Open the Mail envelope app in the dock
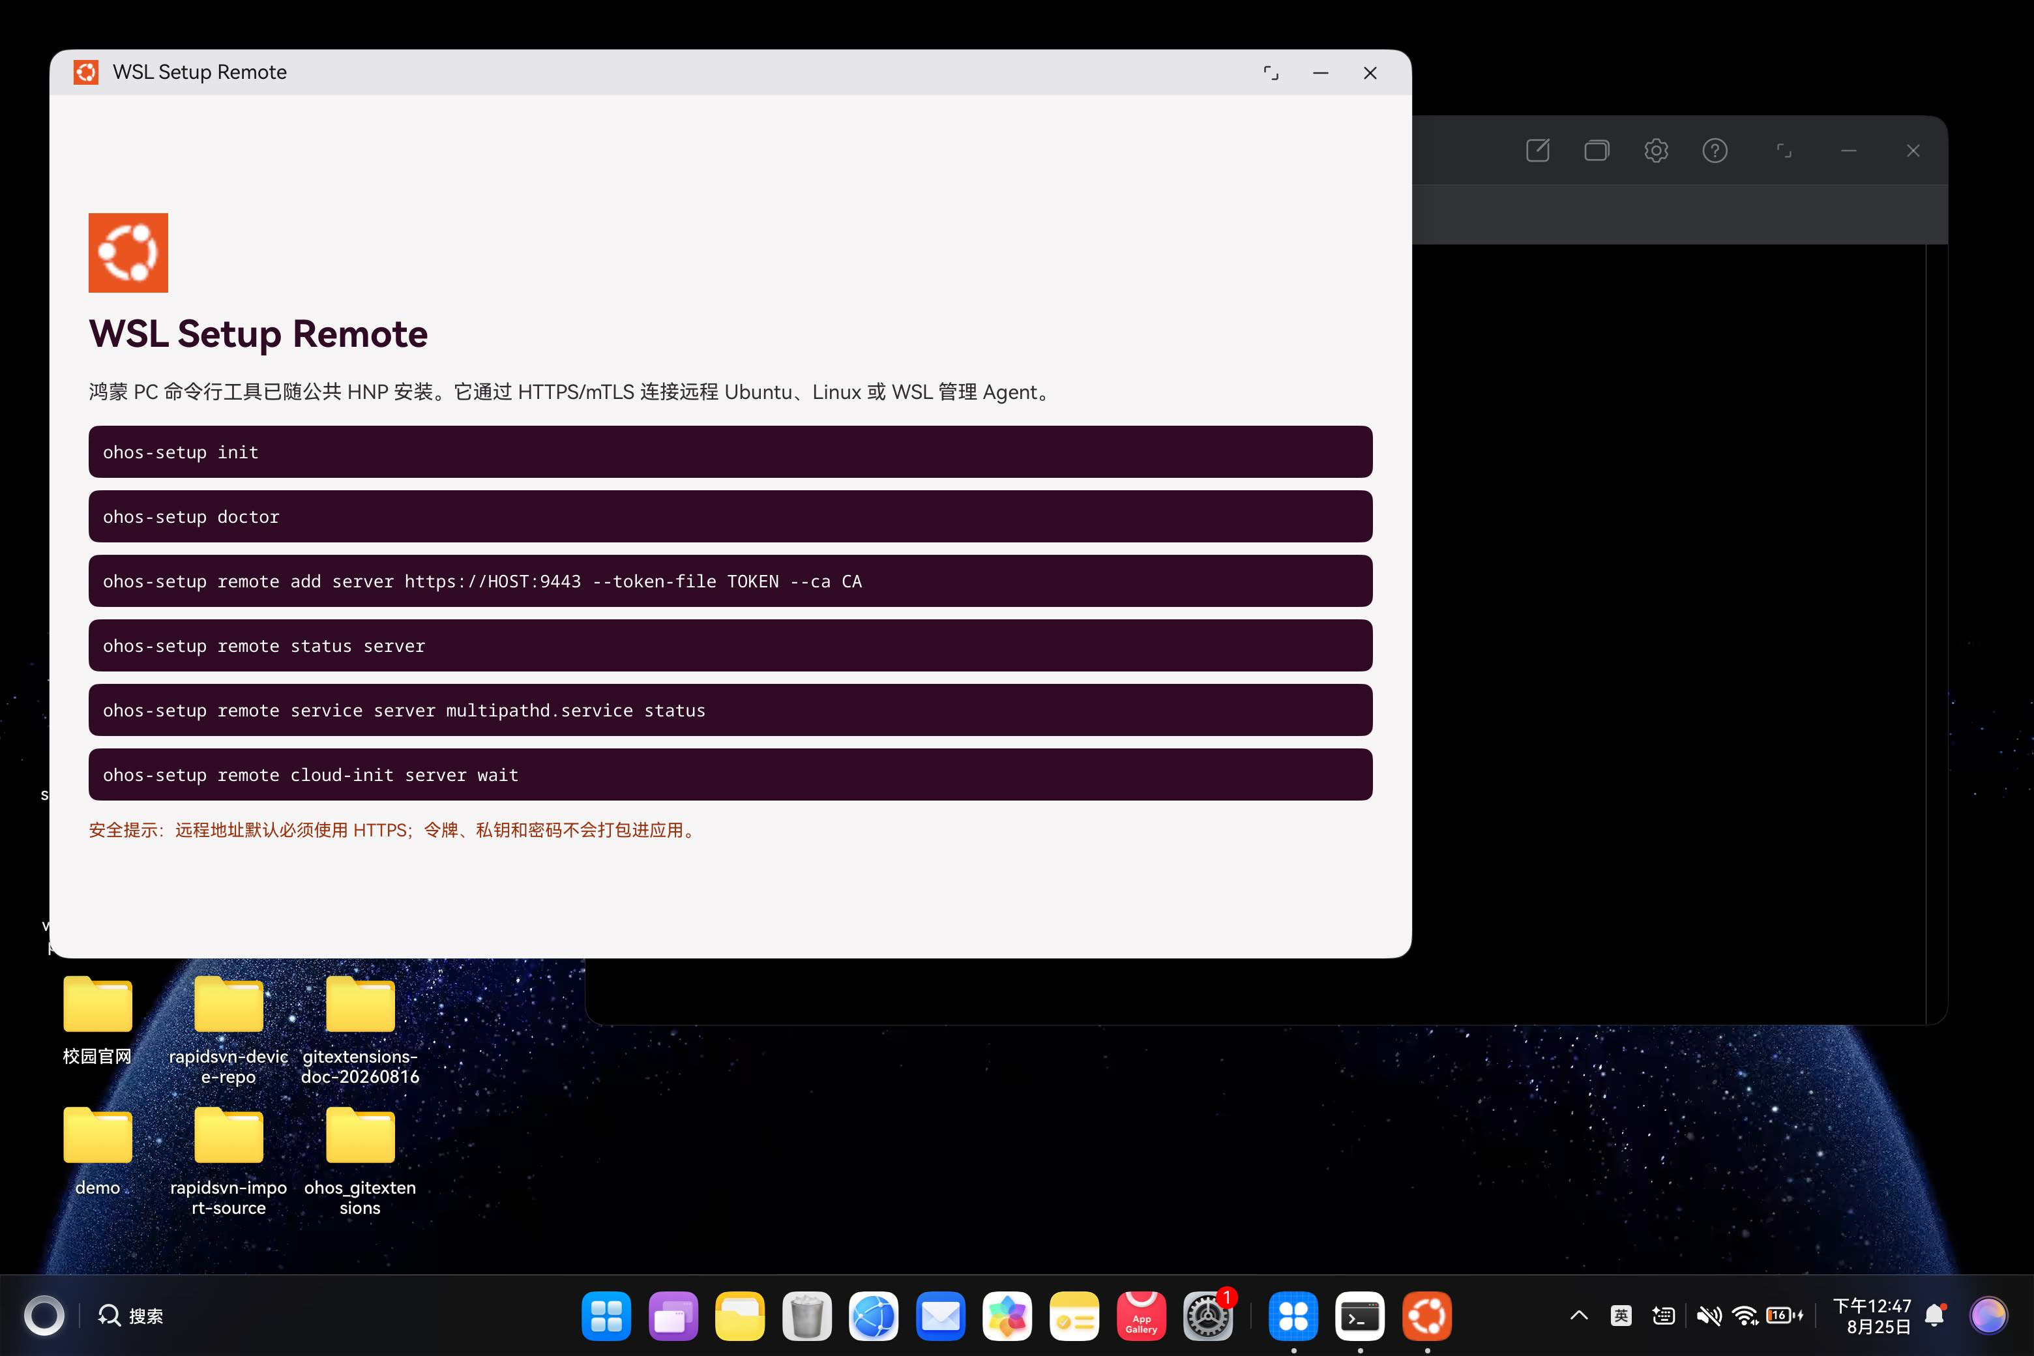Screen dimensions: 2034x1356 pos(940,1316)
